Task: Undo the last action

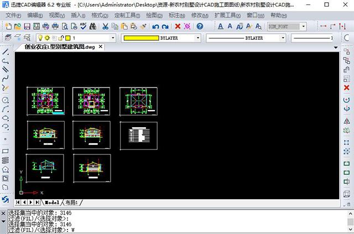Action: coord(155,27)
